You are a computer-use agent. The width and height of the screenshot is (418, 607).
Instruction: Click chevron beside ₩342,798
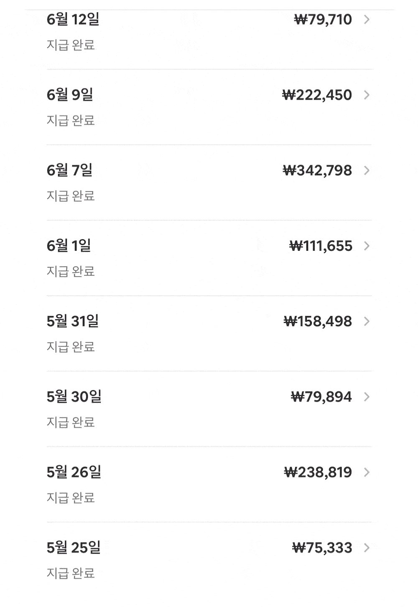[367, 170]
